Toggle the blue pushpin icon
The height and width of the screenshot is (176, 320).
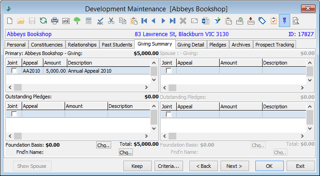point(284,21)
